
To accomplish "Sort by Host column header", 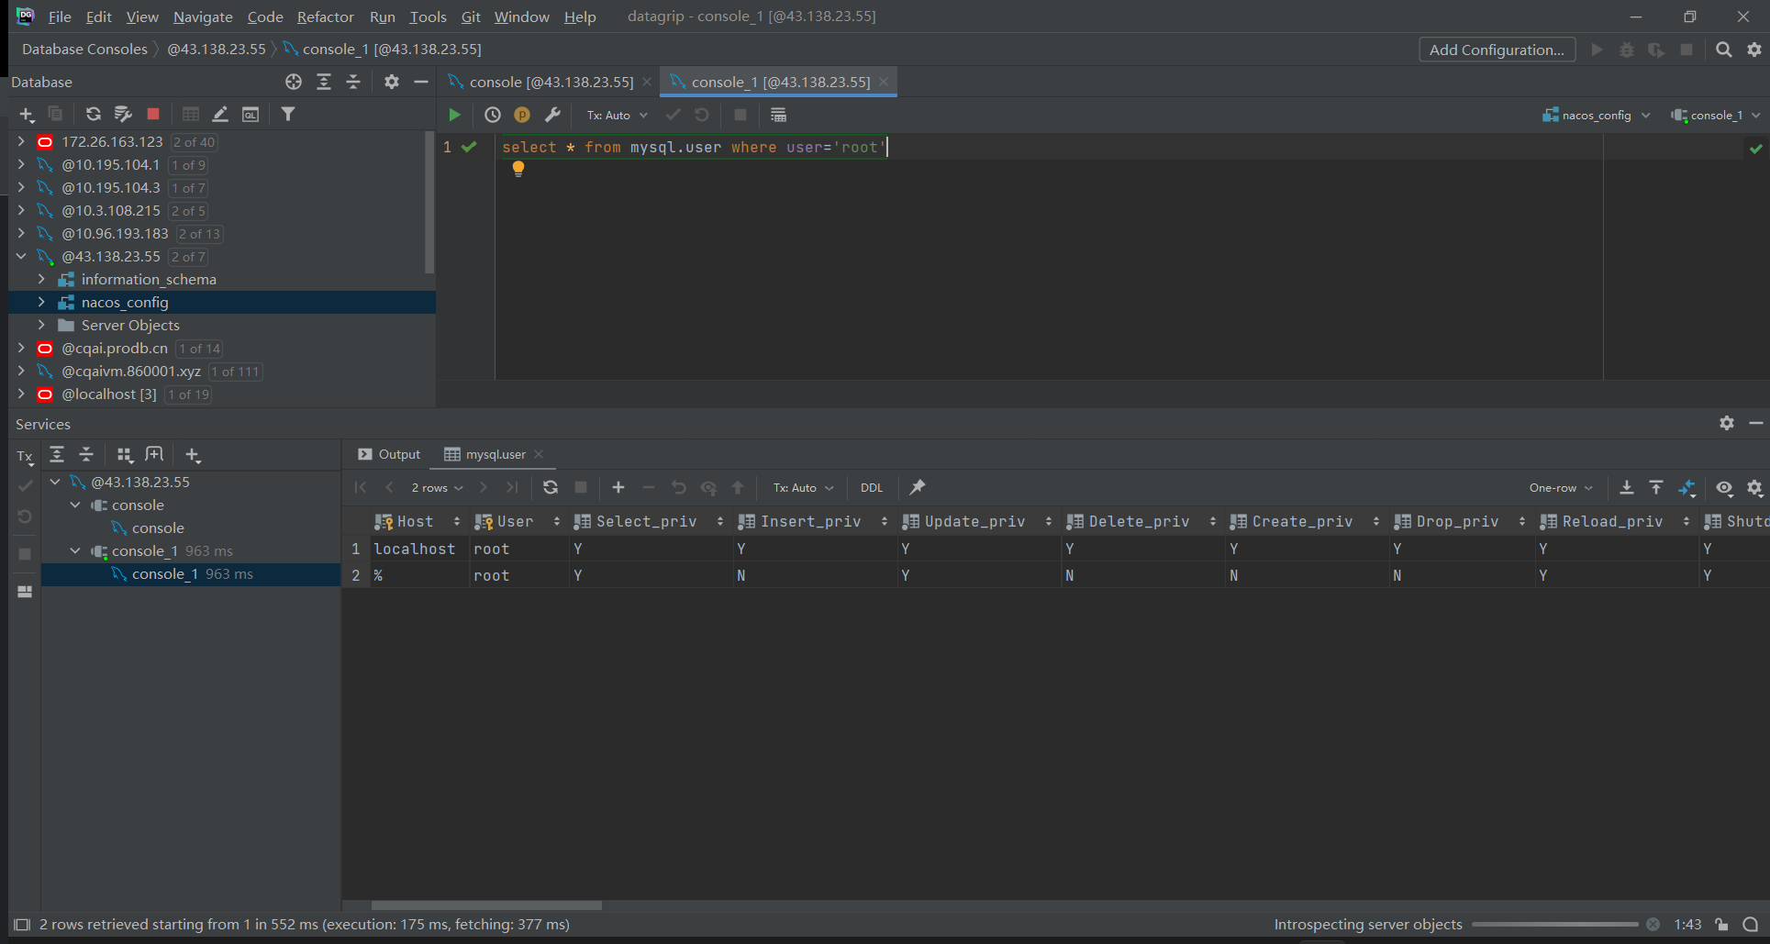I will click(x=416, y=521).
